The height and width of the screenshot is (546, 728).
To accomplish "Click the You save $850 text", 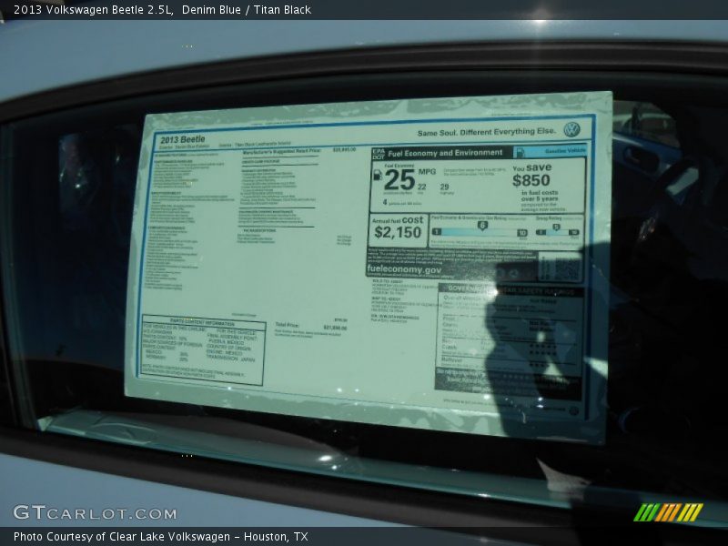I will click(x=531, y=175).
